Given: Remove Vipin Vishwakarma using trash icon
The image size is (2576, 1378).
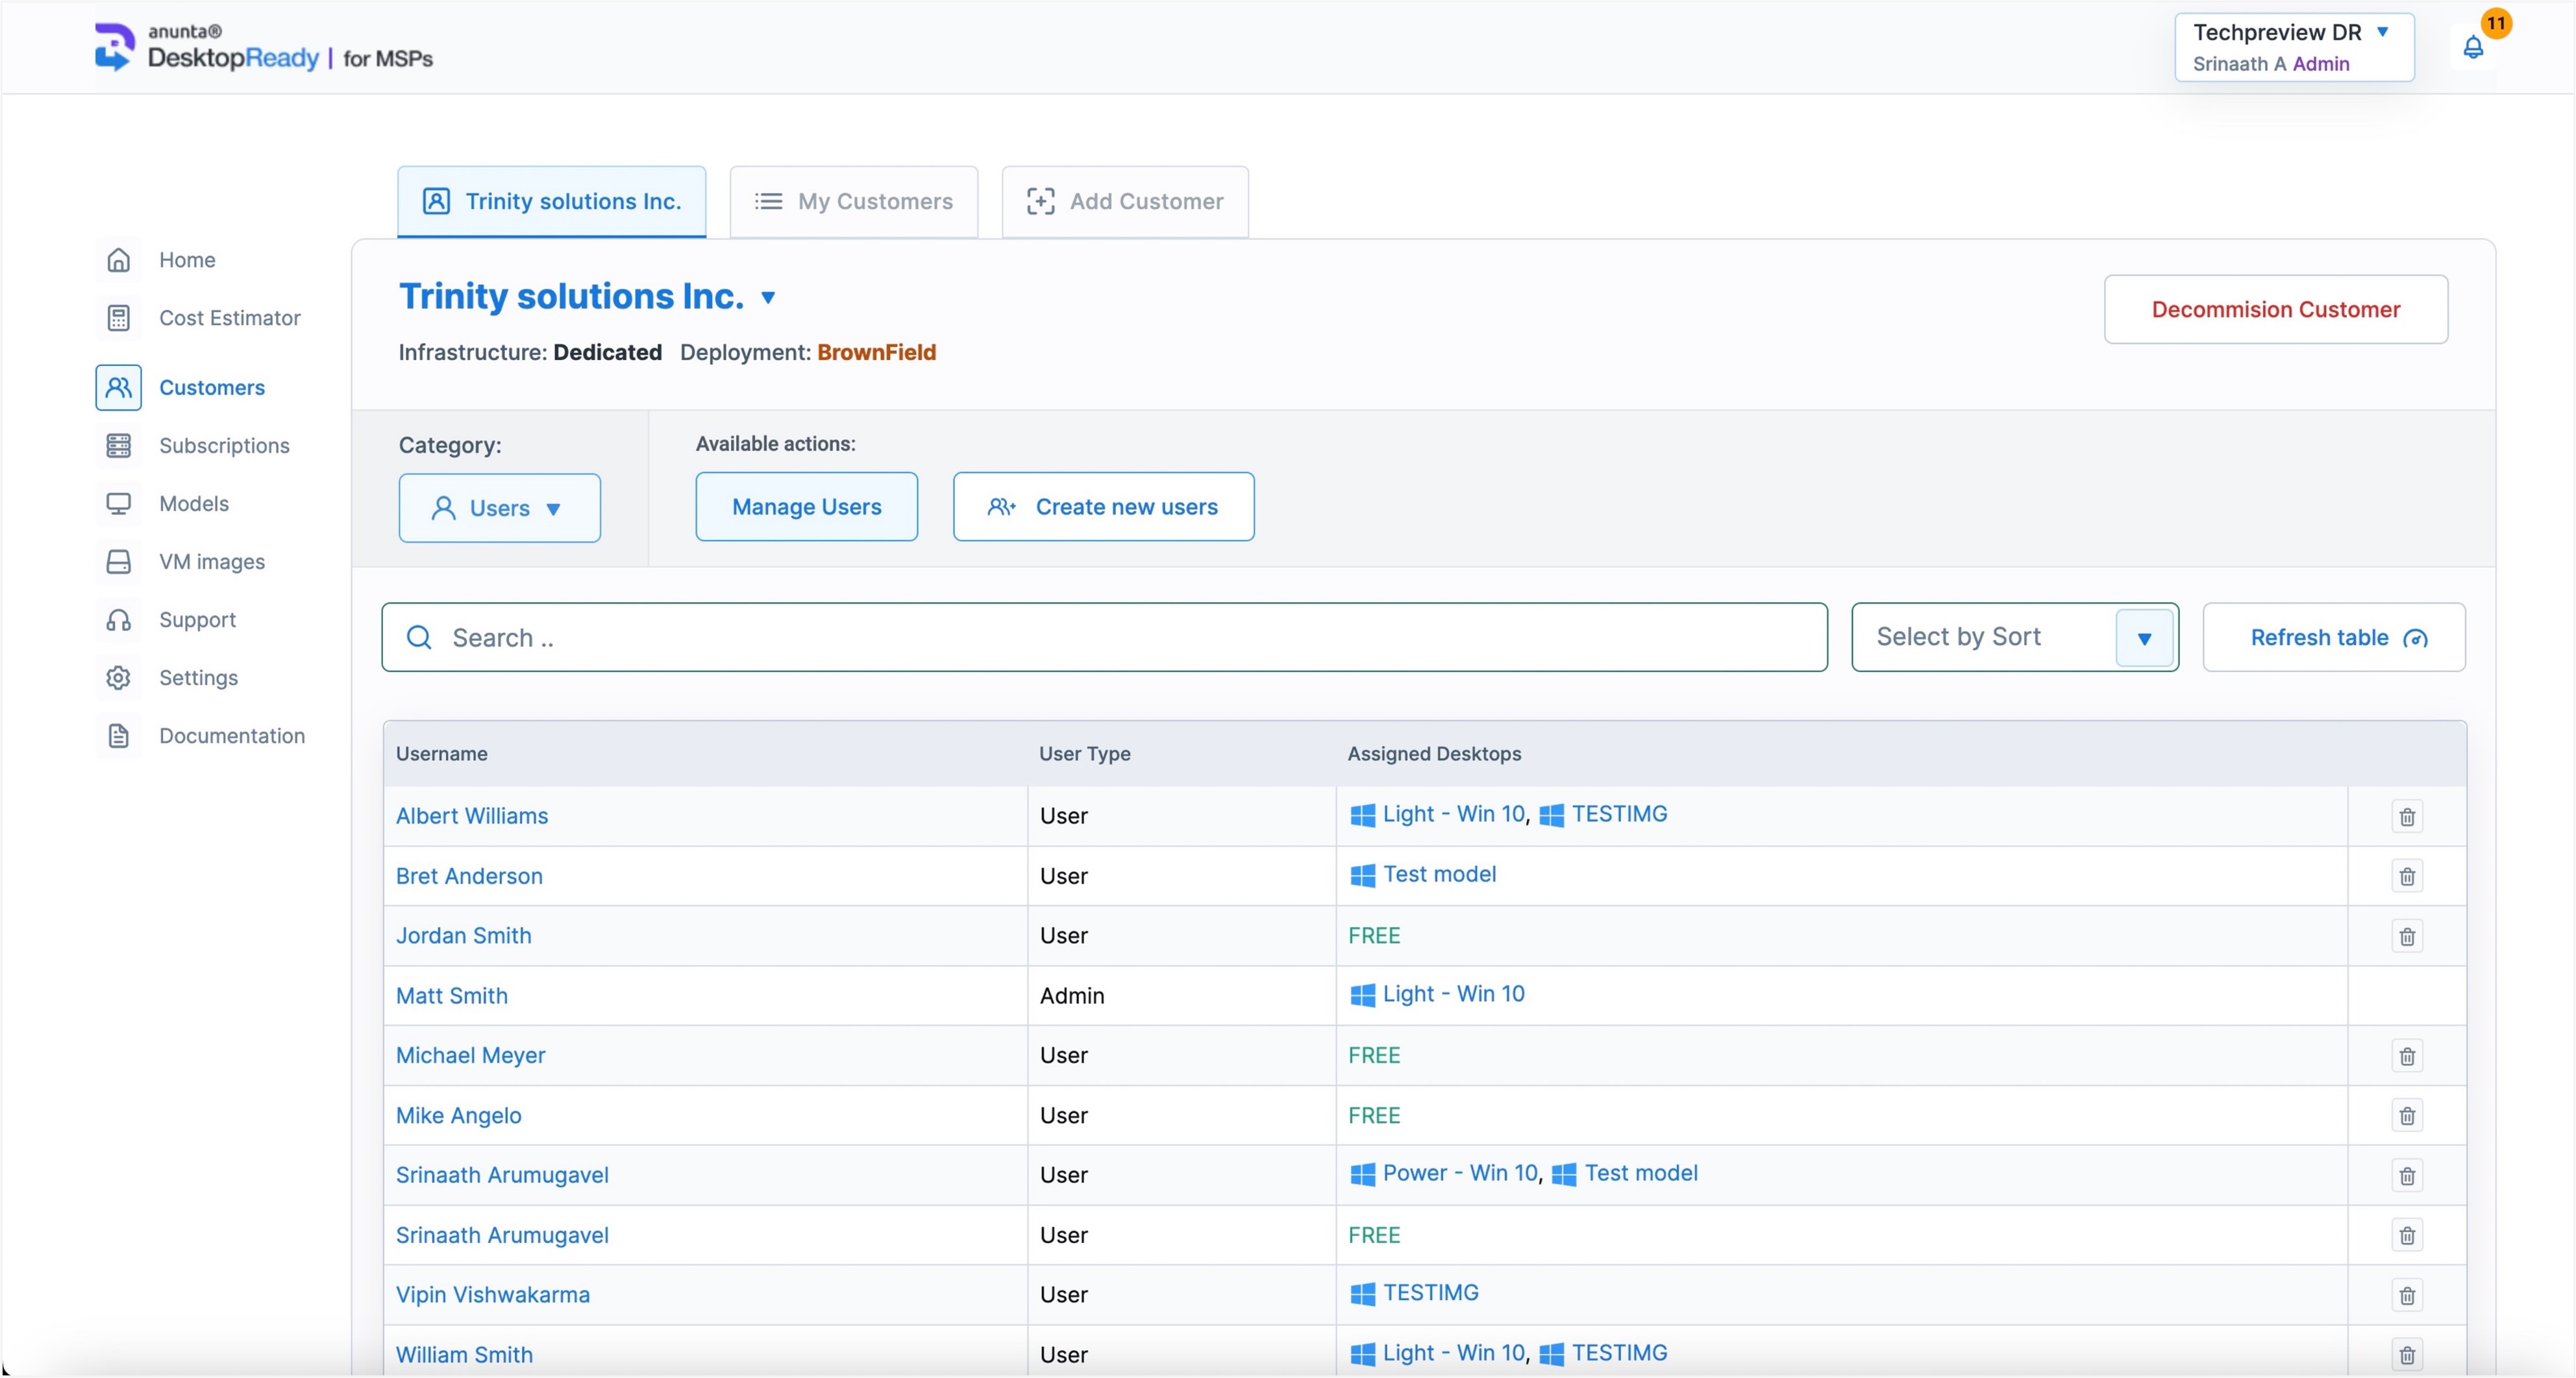Looking at the screenshot, I should 2406,1295.
